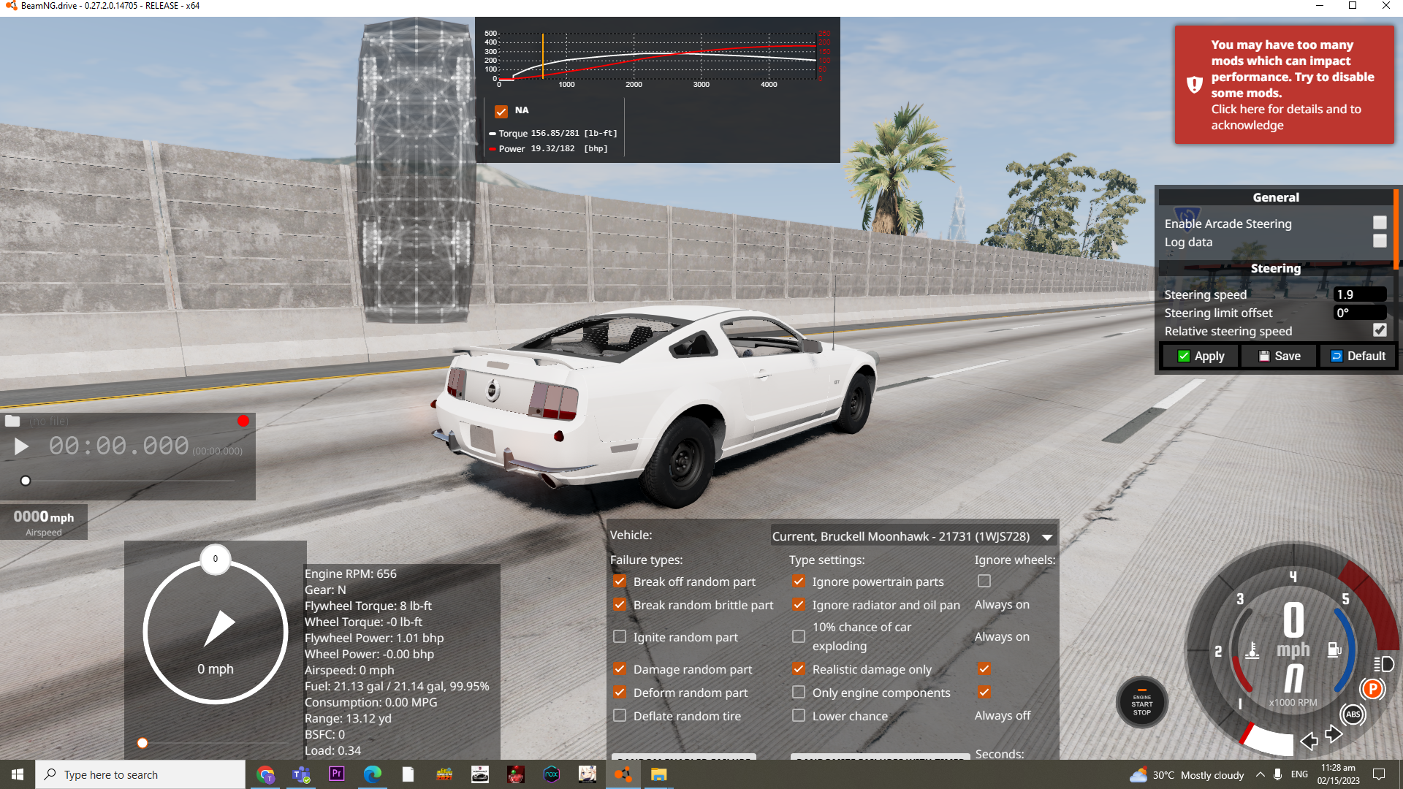Open Microsoft Edge from the taskbar
This screenshot has width=1403, height=789.
click(373, 774)
